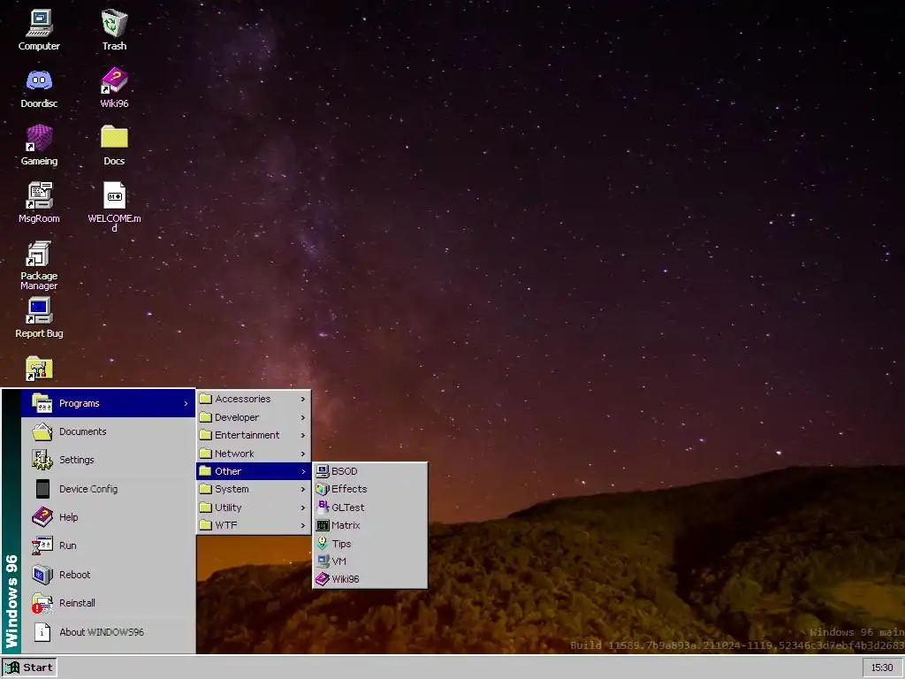Select the Utility folder label

pyautogui.click(x=228, y=507)
